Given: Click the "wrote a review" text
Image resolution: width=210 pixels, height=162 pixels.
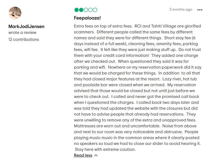Looking at the screenshot, I should click(x=22, y=33).
